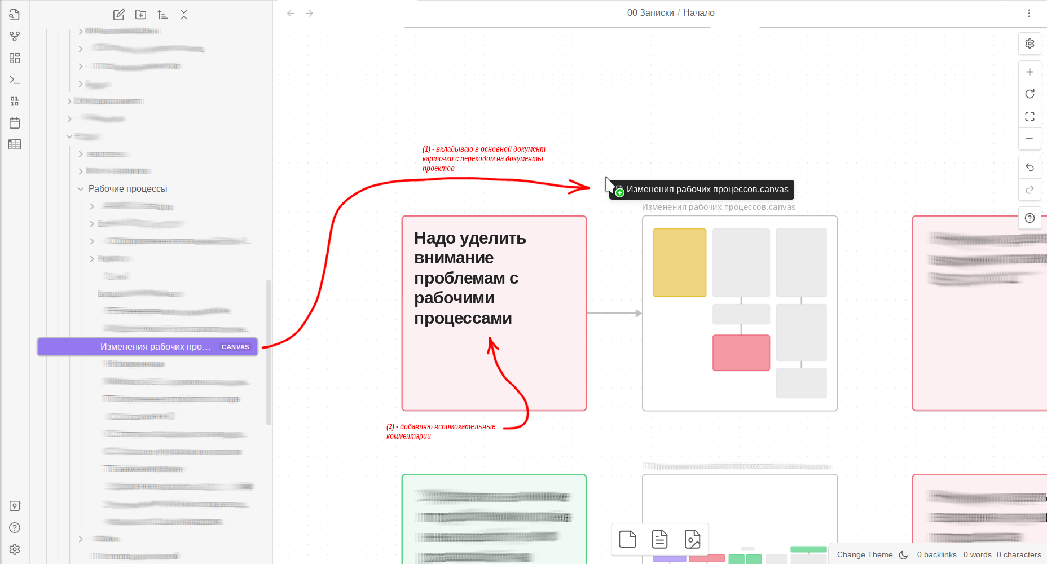1047x564 pixels.
Task: Click the new note icon
Action: pos(118,15)
